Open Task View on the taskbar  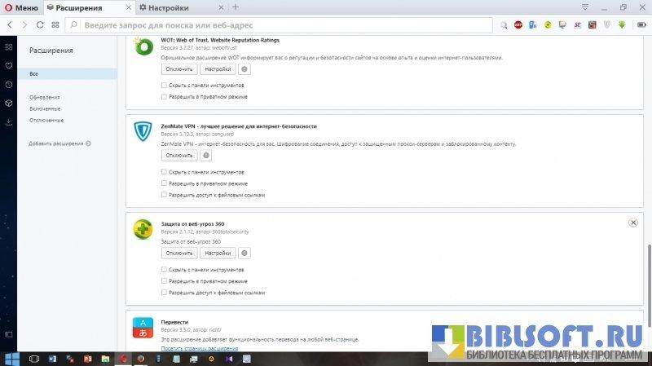33,359
